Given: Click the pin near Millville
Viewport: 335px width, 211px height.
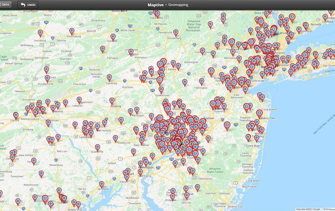Looking at the screenshot, I should 187,195.
